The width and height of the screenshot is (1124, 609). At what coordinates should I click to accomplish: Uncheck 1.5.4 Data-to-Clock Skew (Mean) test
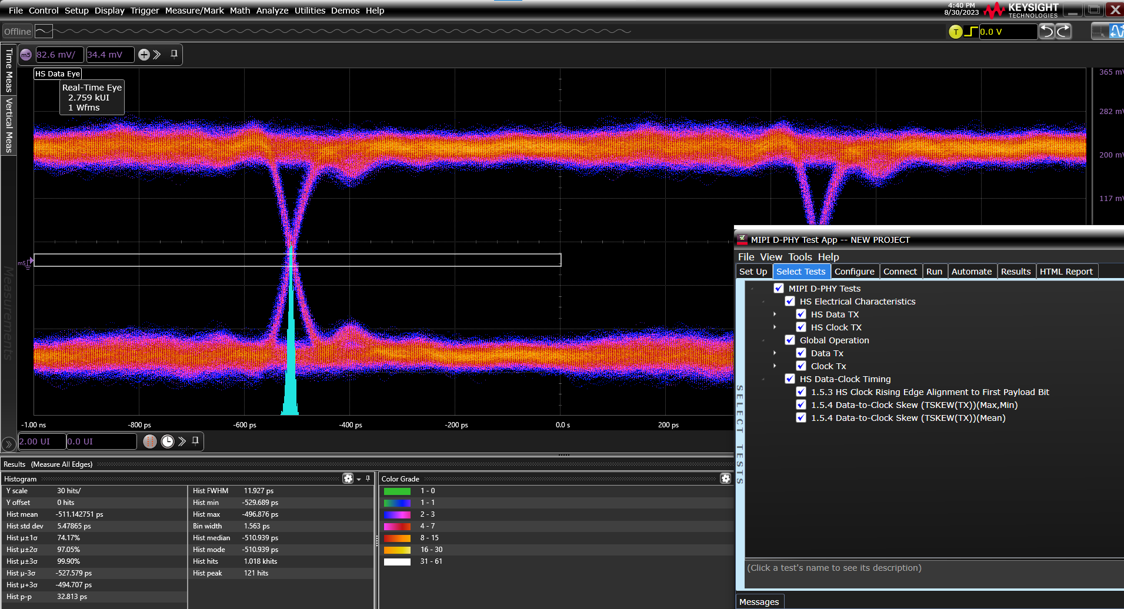[x=801, y=418]
